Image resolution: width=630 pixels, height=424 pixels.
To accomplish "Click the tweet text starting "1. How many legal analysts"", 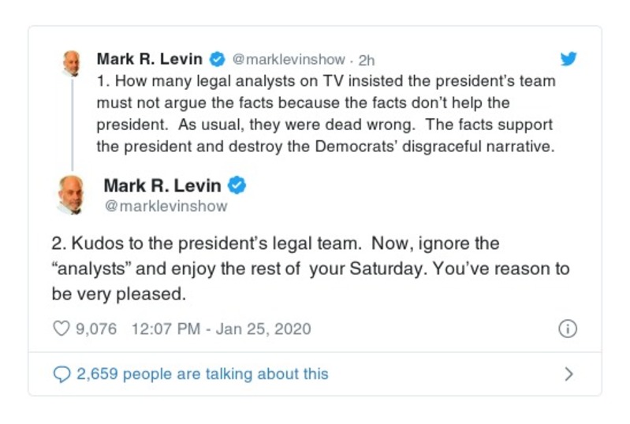I will 325,113.
